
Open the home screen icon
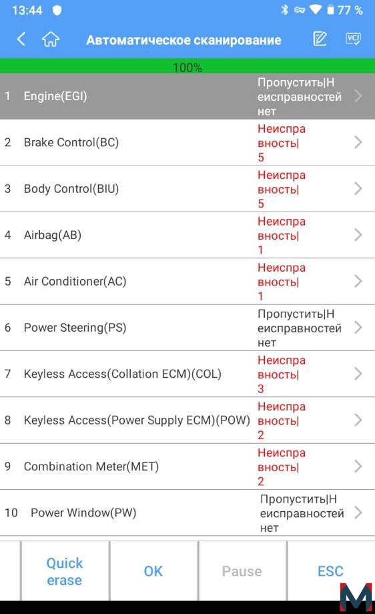51,39
